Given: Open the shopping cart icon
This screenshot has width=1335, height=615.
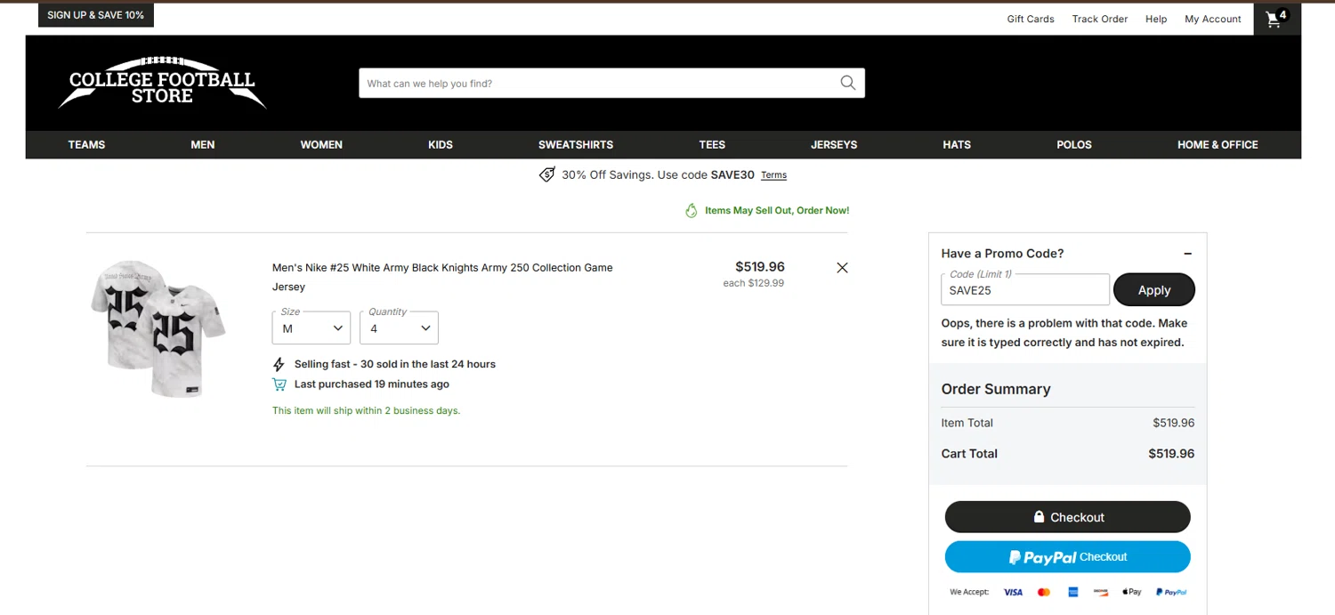Looking at the screenshot, I should (1277, 19).
